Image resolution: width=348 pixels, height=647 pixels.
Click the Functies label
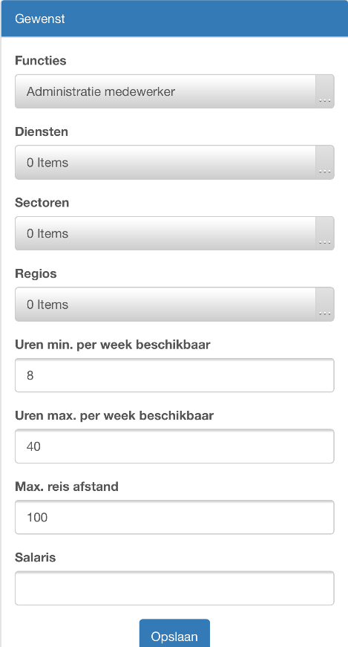[40, 61]
